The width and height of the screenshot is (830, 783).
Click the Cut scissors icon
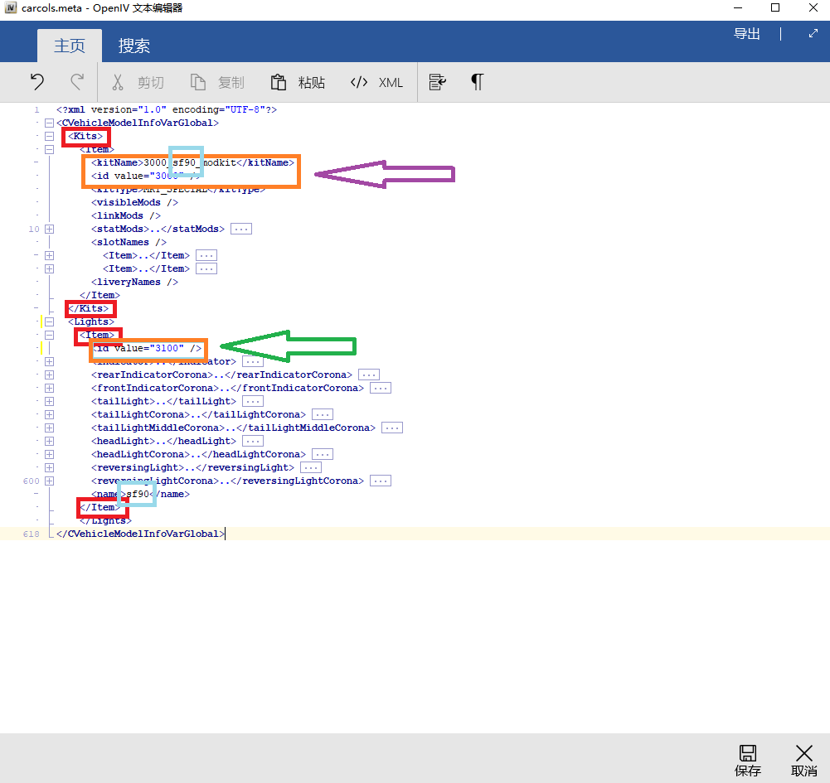[118, 82]
